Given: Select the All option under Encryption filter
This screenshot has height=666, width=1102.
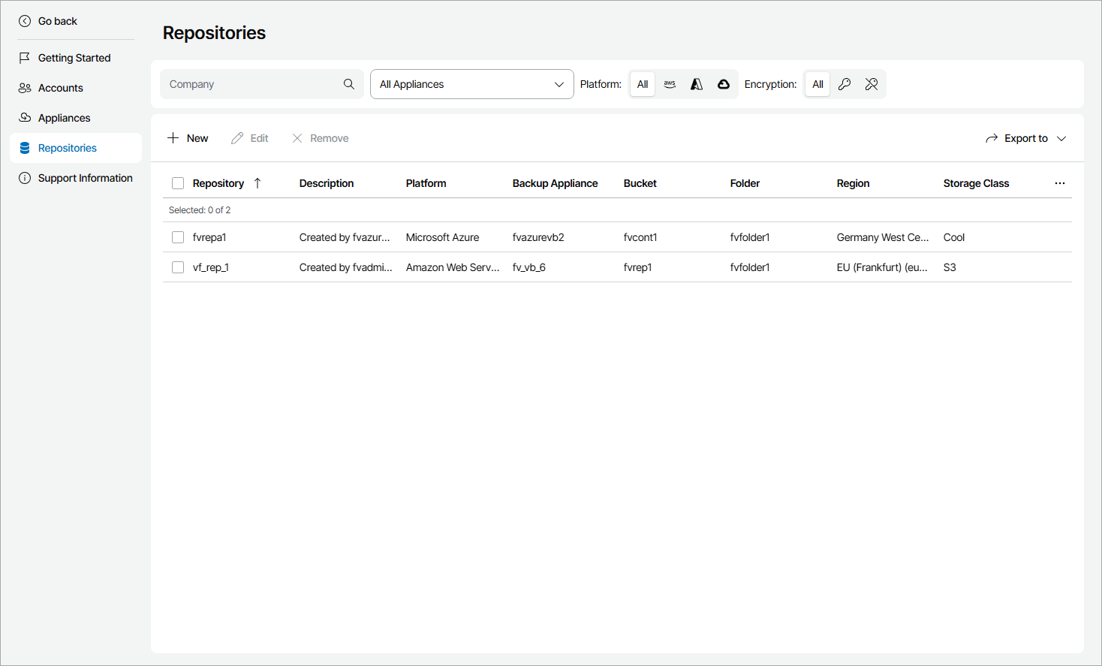Looking at the screenshot, I should point(817,84).
